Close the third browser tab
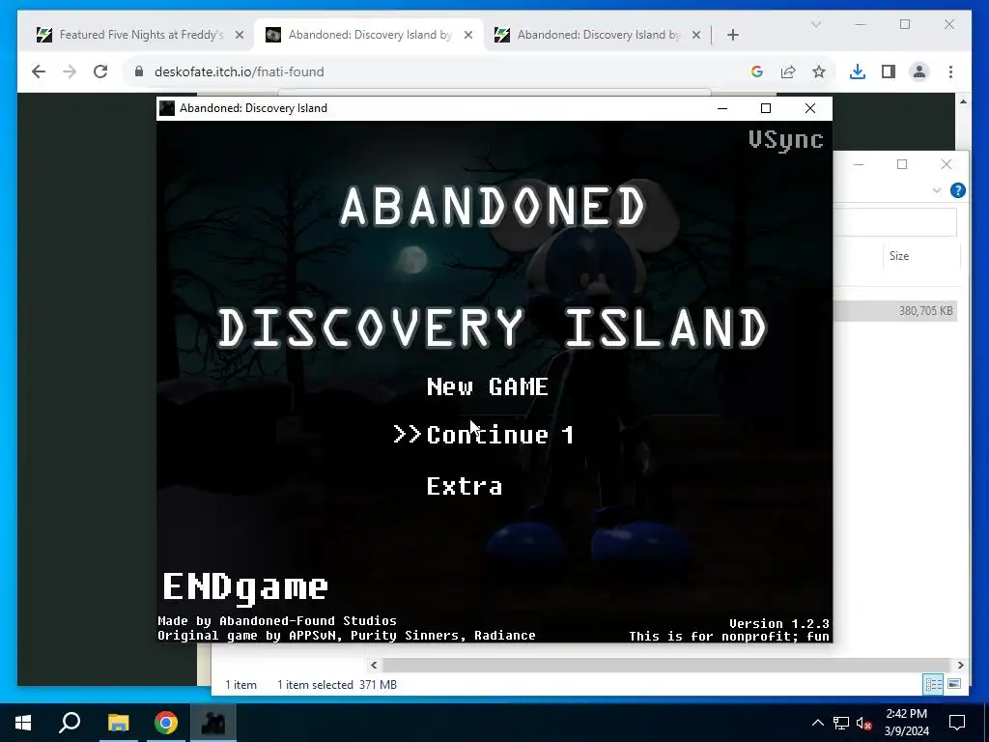The image size is (989, 742). pyautogui.click(x=696, y=35)
